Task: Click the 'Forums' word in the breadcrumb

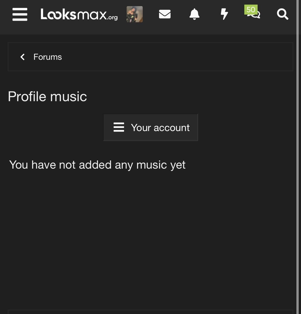Action: 47,57
